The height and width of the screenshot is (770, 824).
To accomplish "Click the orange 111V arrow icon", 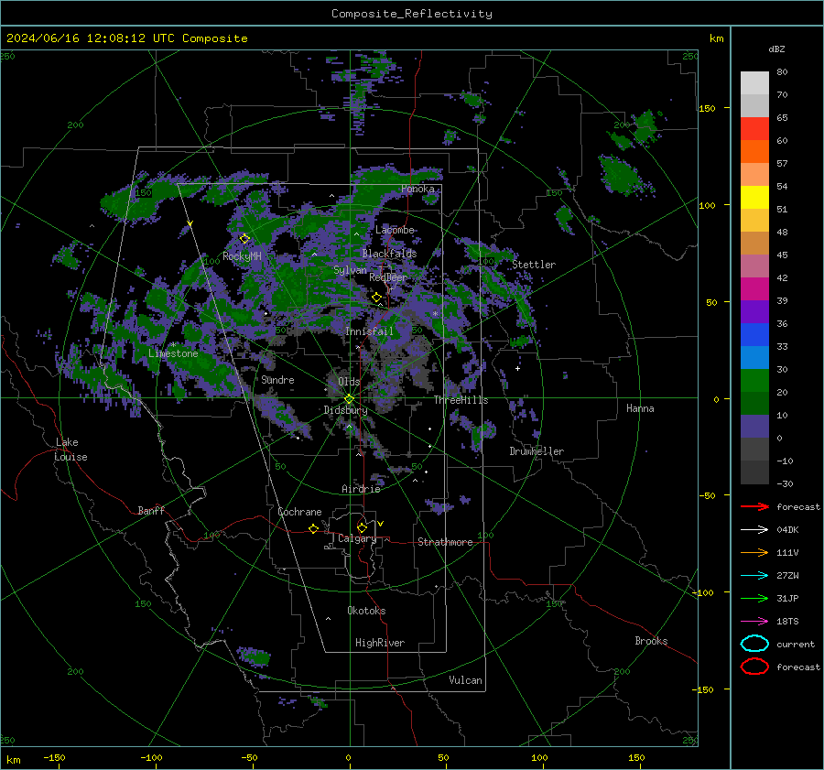I will [754, 552].
